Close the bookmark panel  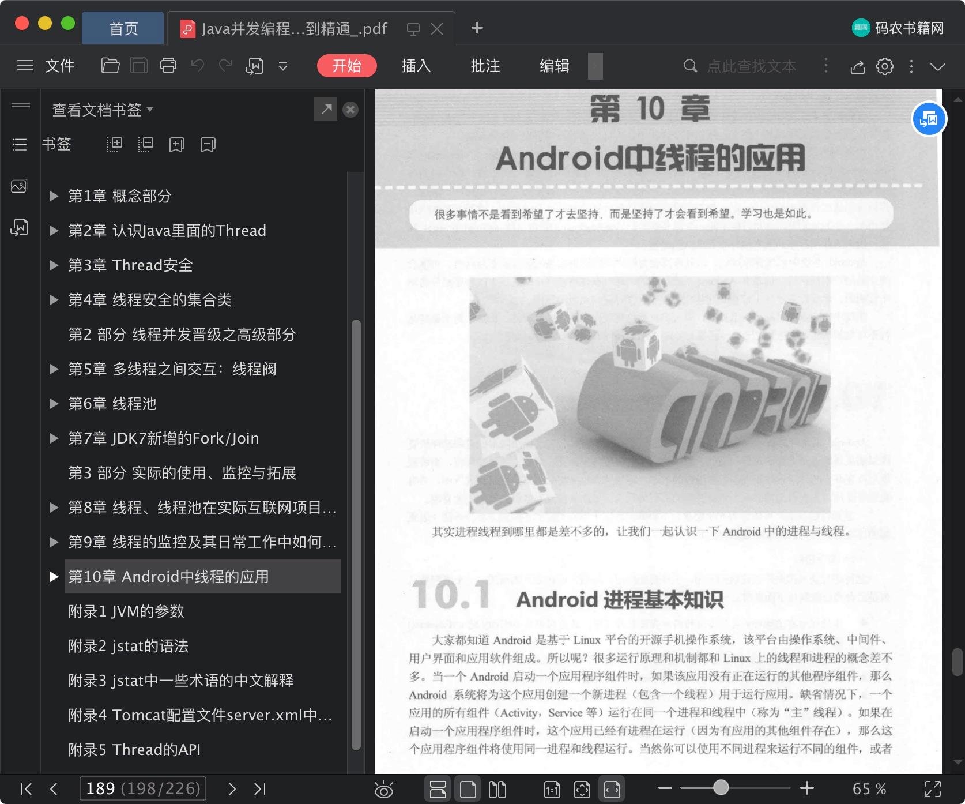[350, 110]
